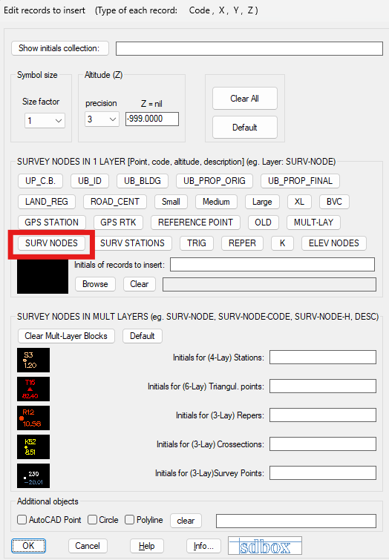The height and width of the screenshot is (560, 389).
Task: Focus Initials for (3-Lay)Survey Points field
Action: click(323, 473)
